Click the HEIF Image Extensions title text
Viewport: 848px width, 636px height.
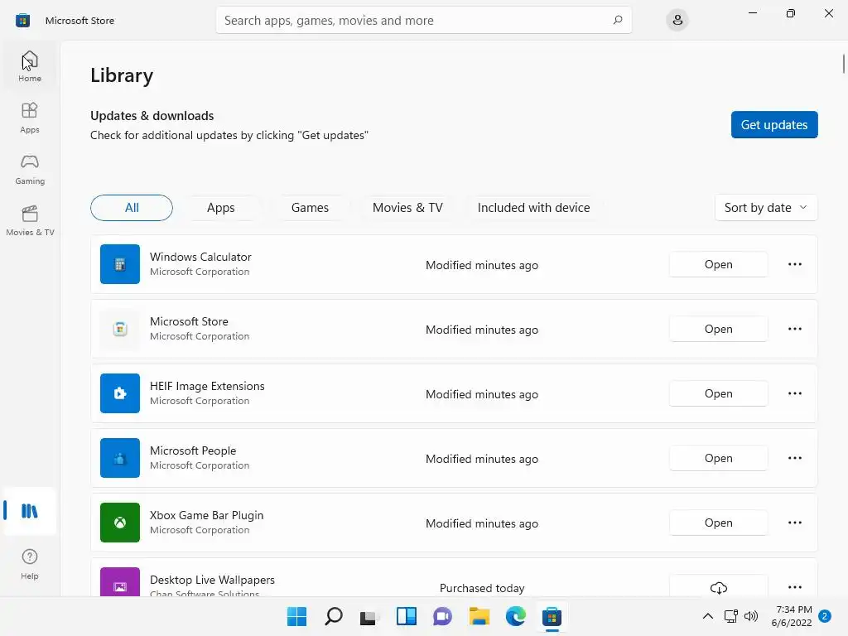pyautogui.click(x=207, y=386)
